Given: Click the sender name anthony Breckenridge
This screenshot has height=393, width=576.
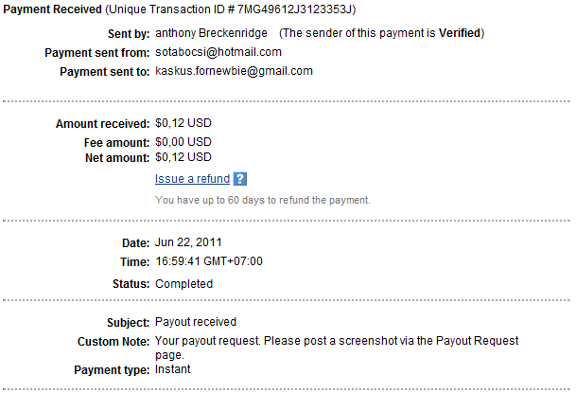Looking at the screenshot, I should coord(211,33).
